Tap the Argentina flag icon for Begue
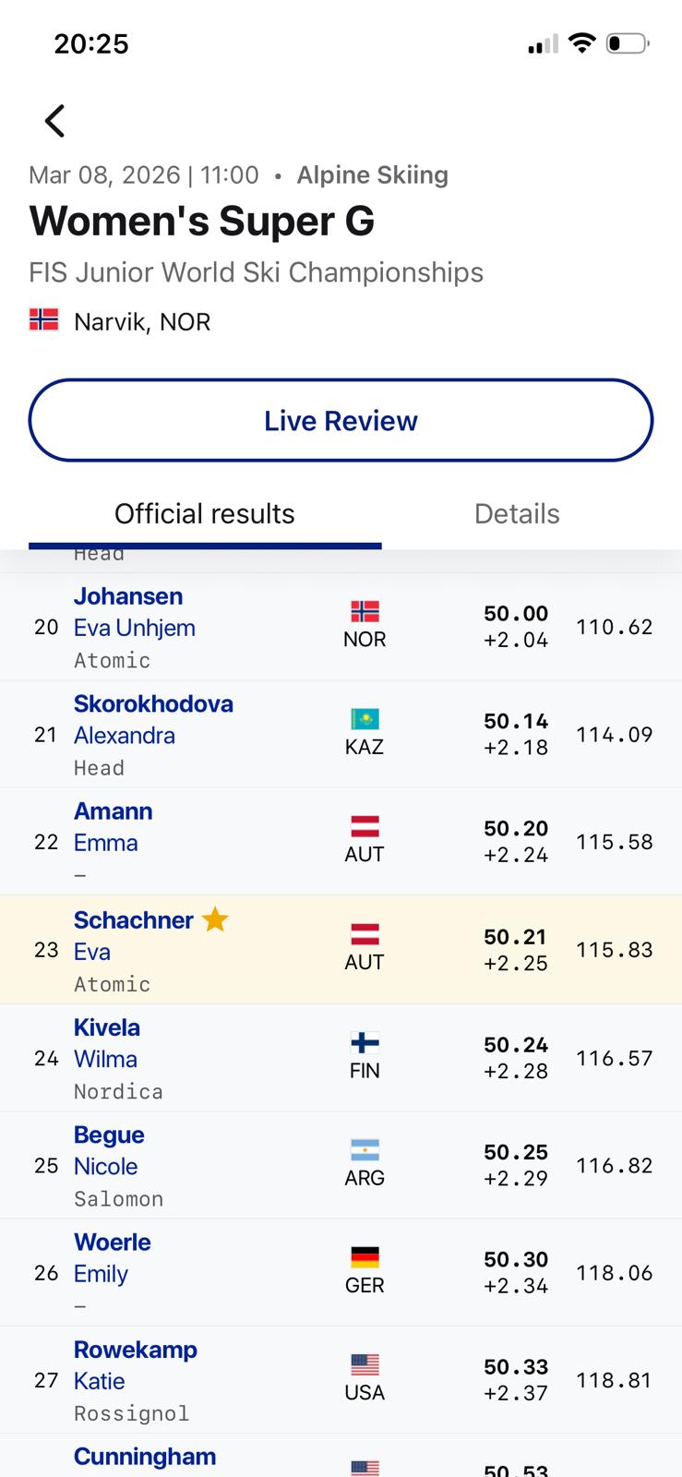The height and width of the screenshot is (1477, 682). click(x=365, y=1150)
